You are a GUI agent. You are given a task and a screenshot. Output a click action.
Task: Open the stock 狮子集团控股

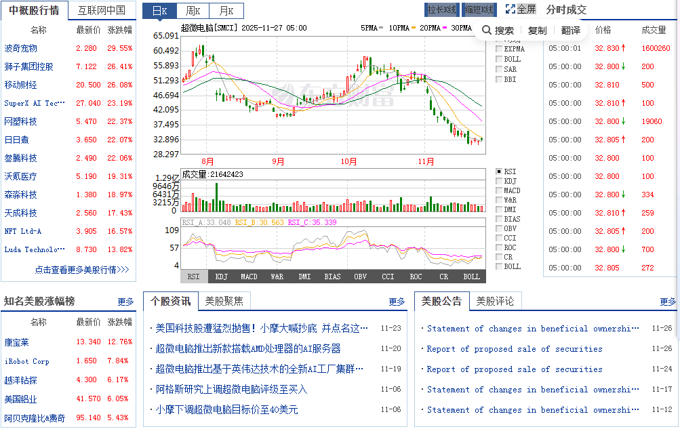(x=28, y=66)
